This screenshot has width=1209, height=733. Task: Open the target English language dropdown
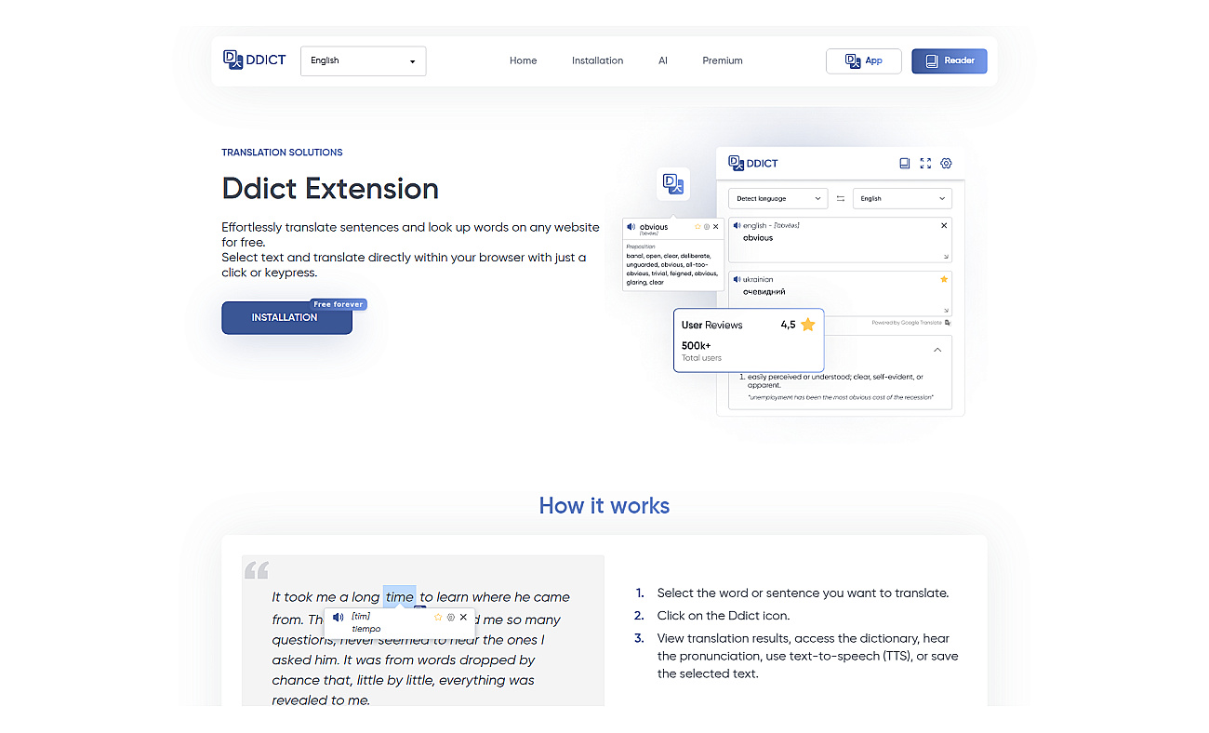(902, 198)
